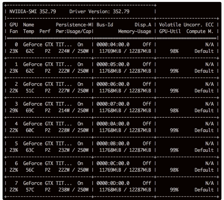Select the 232W power usage for GPU 5
Image resolution: width=224 pixels, height=200 pixels.
coord(64,150)
